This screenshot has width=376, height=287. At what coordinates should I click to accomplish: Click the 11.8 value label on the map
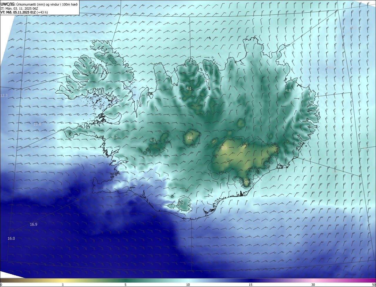click(x=37, y=124)
